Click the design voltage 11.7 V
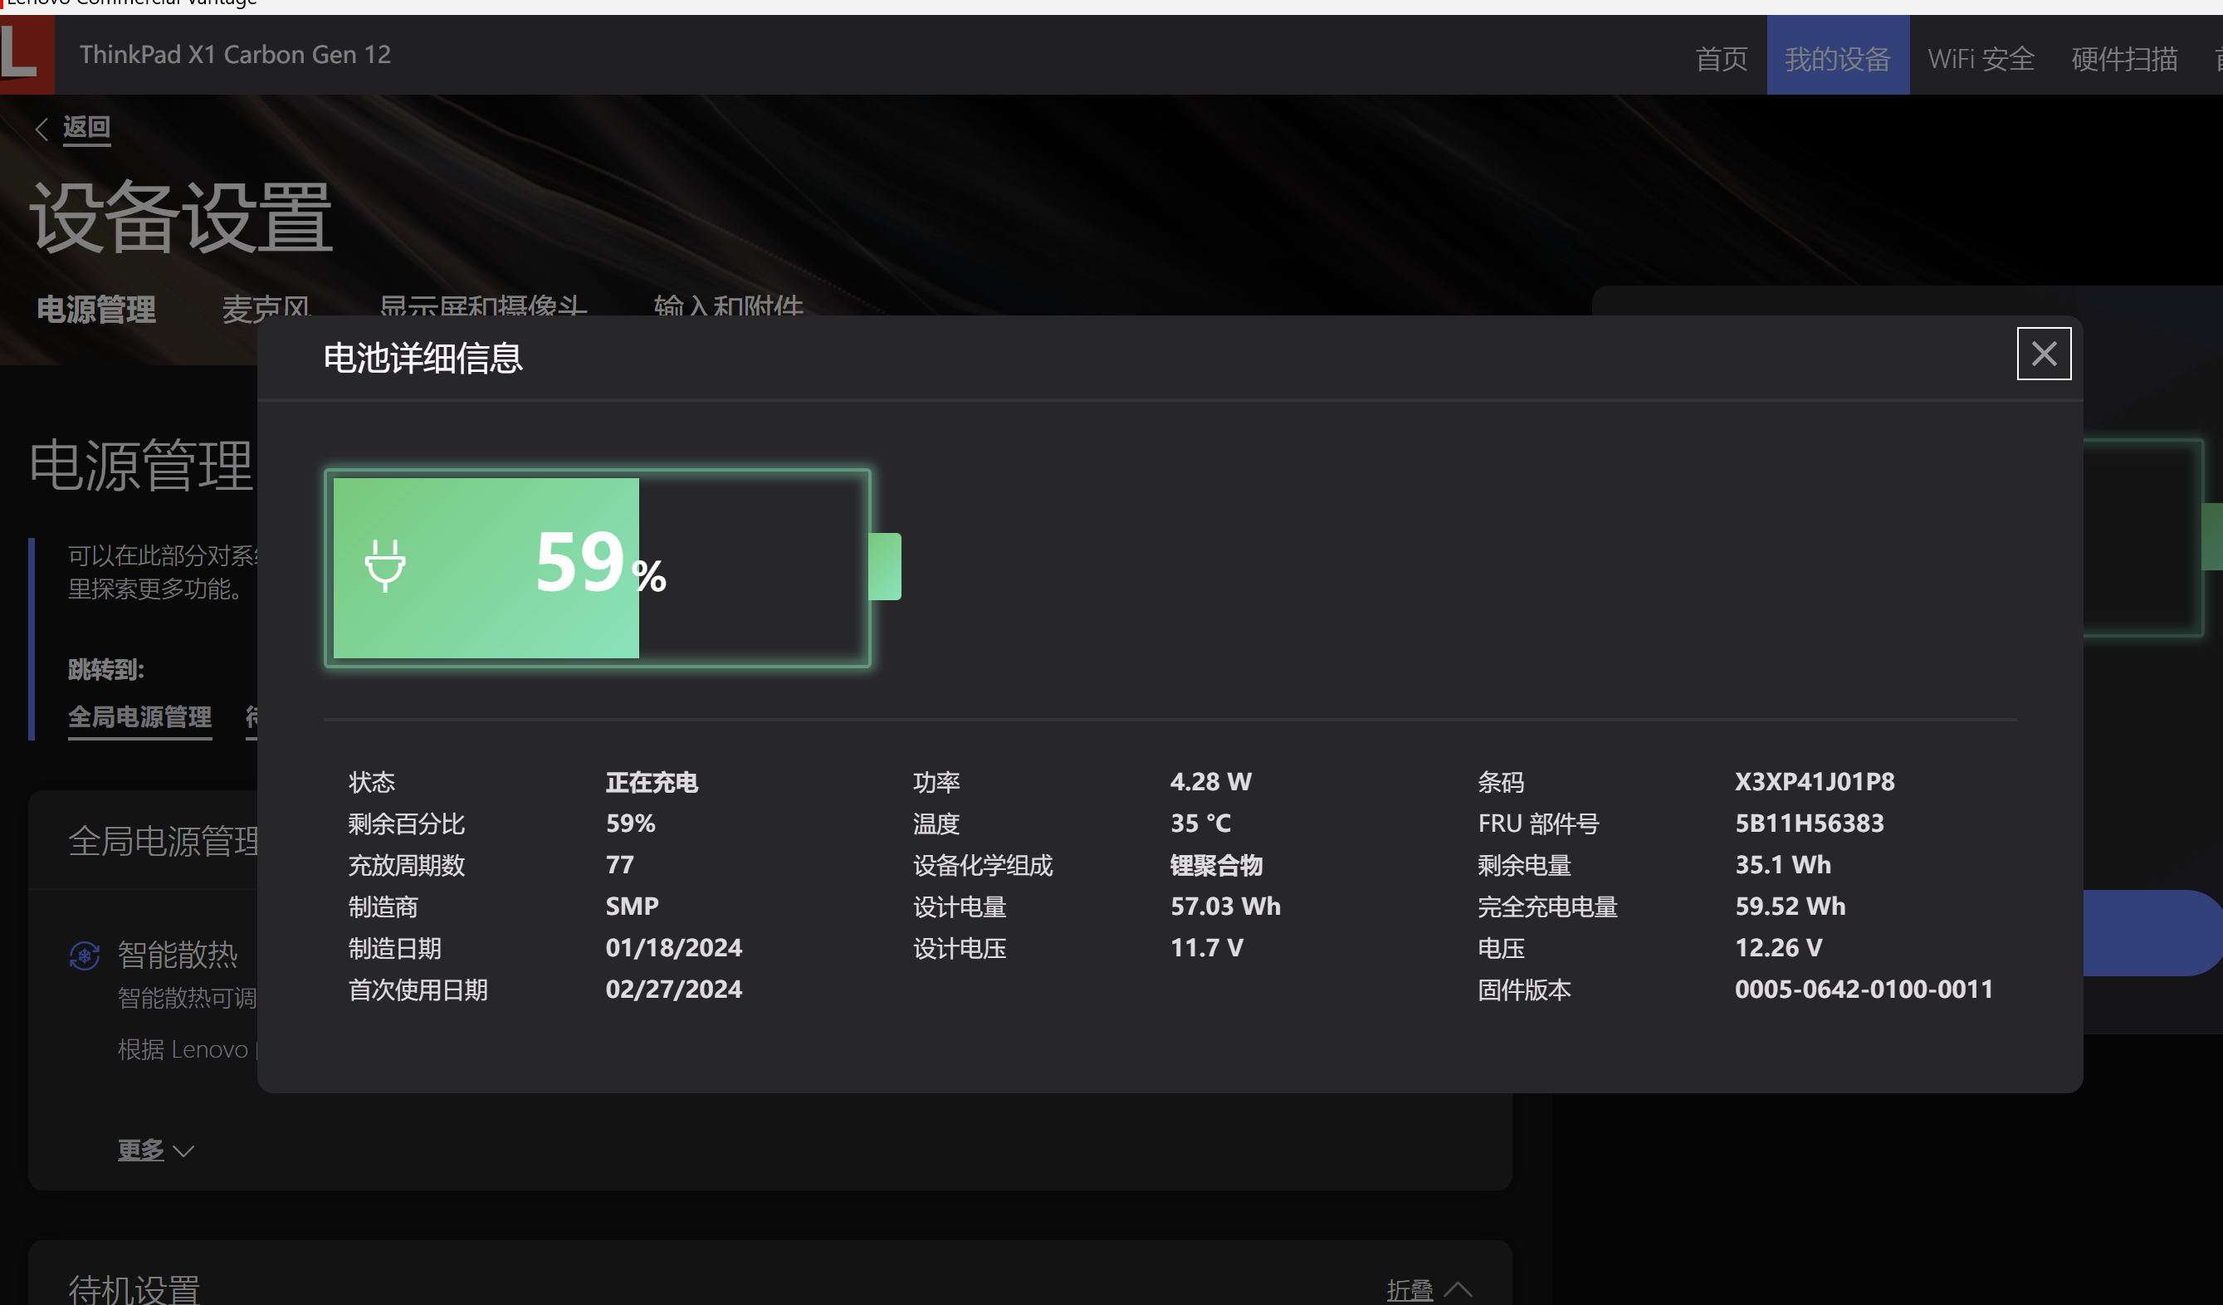The height and width of the screenshot is (1305, 2223). 1207,948
